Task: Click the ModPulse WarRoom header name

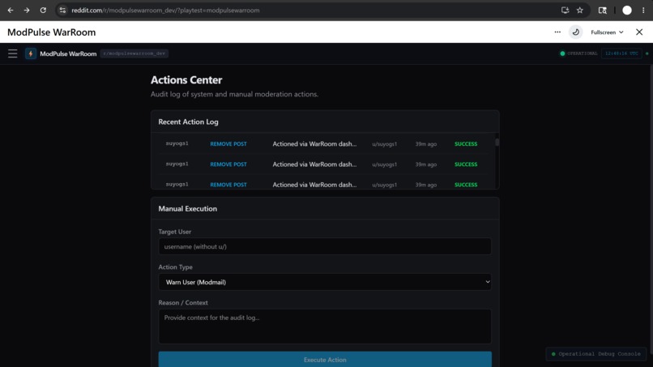Action: click(68, 53)
